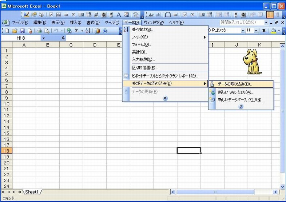286x202 pixels.
Task: Open the ウィンドウ(W) menu
Action: tap(154, 23)
